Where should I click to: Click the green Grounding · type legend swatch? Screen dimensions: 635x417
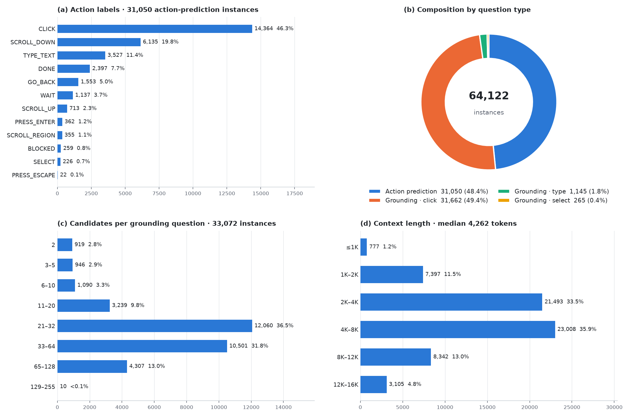pos(504,191)
